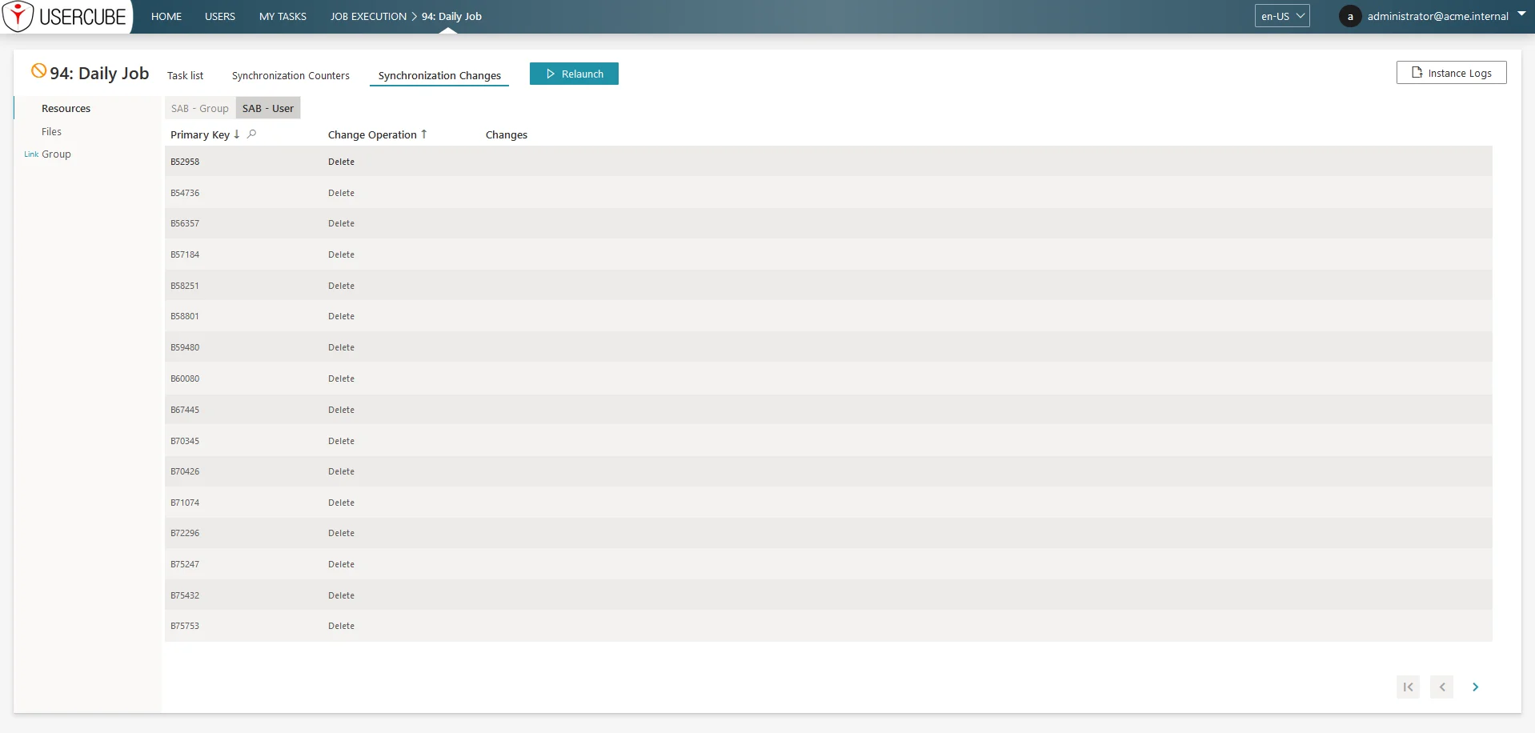
Task: Switch to Task list tab
Action: (185, 75)
